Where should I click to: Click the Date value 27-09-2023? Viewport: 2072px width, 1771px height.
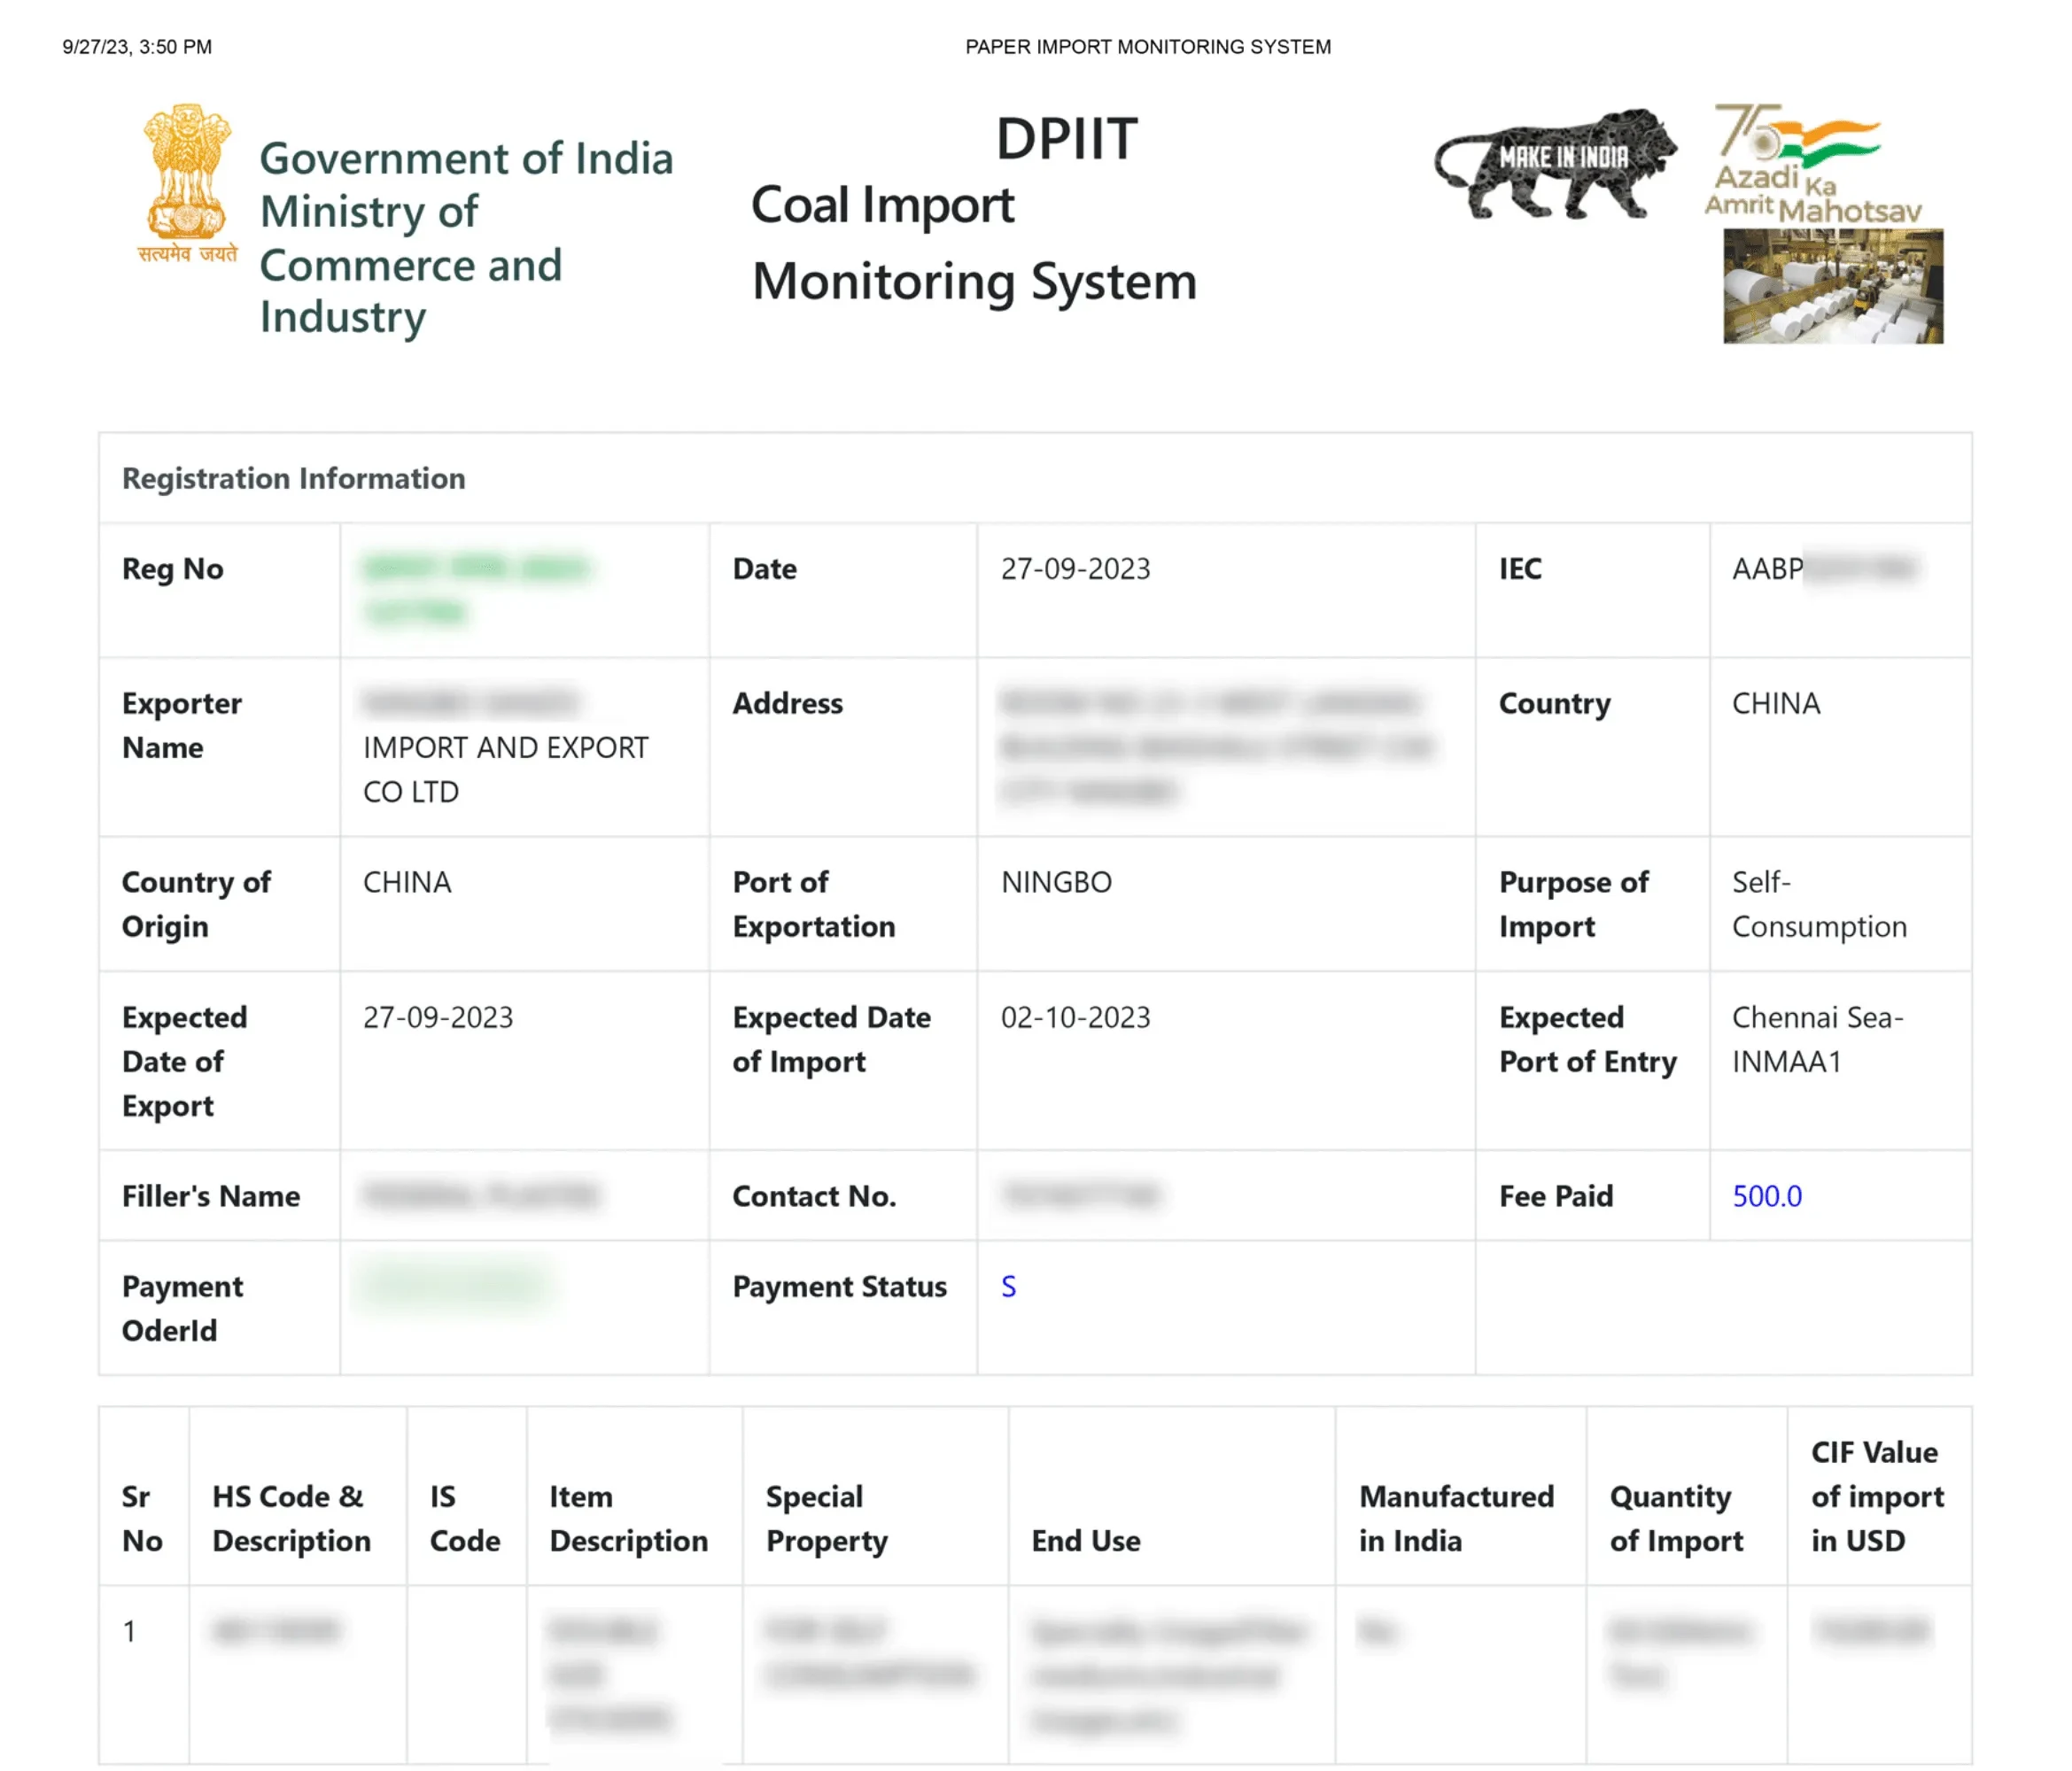[1075, 568]
